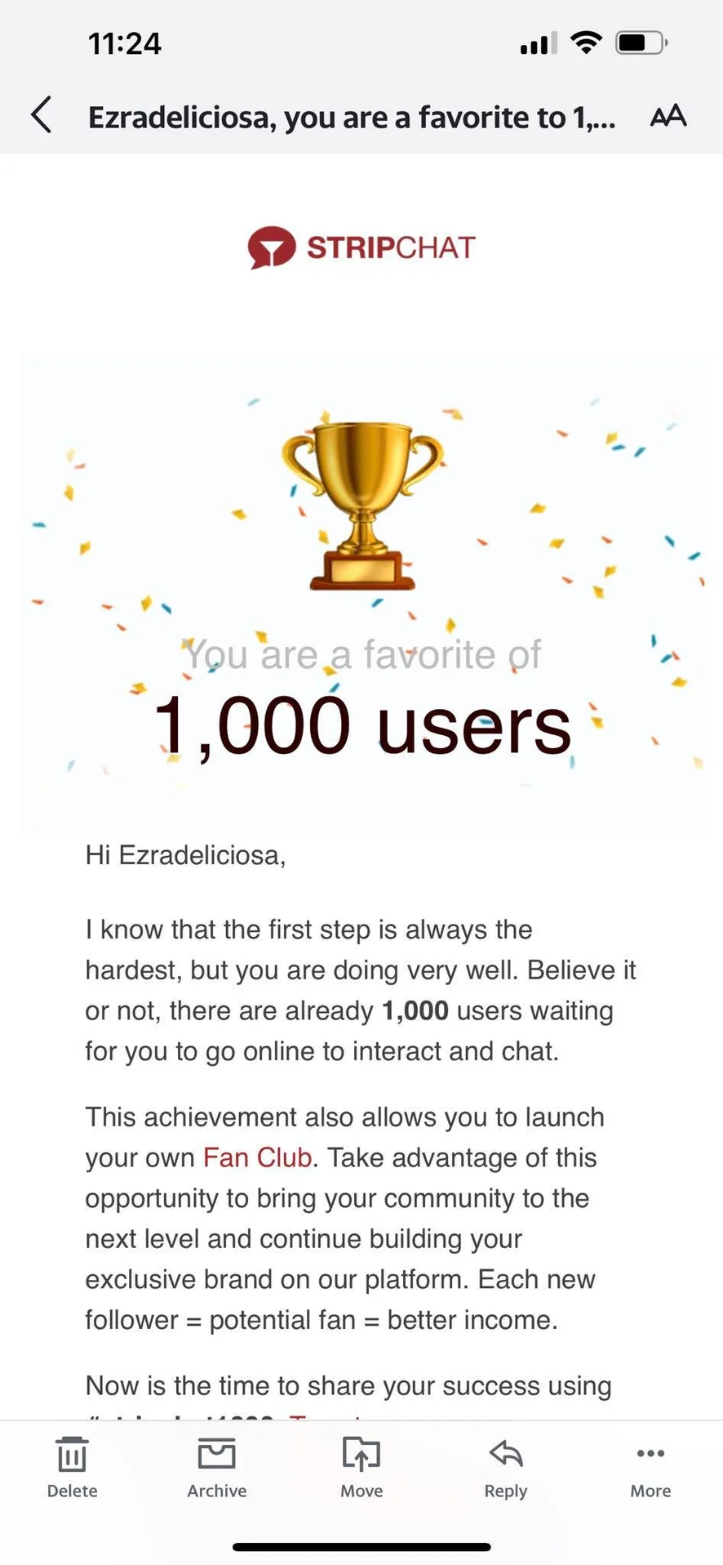The image size is (723, 1565).
Task: Tap the 11:24 clock in the status bar
Action: click(124, 43)
